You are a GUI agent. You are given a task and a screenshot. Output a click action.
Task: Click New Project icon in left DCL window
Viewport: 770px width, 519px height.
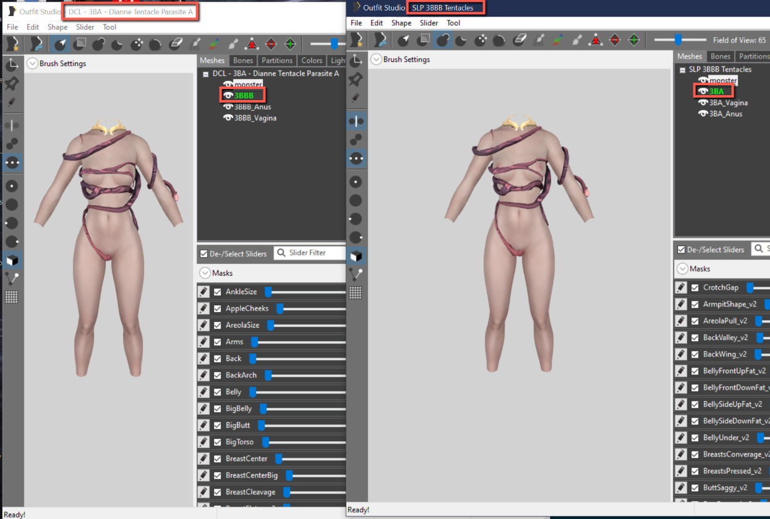(13, 44)
